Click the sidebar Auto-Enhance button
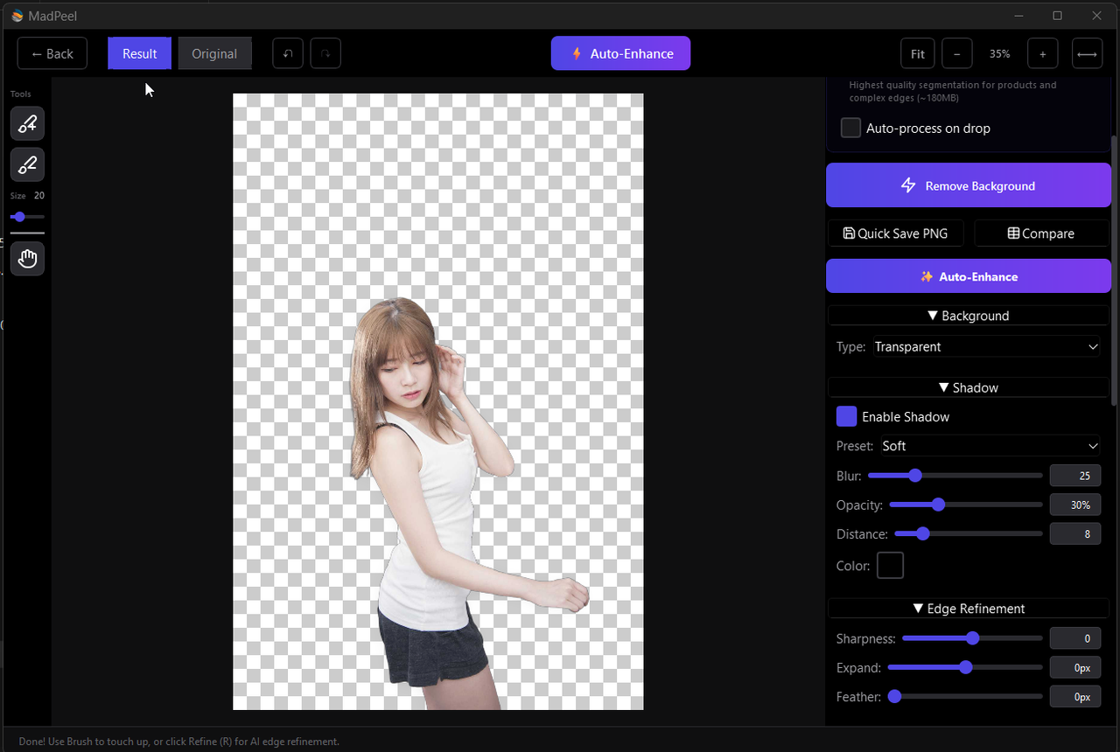This screenshot has height=752, width=1120. [969, 276]
